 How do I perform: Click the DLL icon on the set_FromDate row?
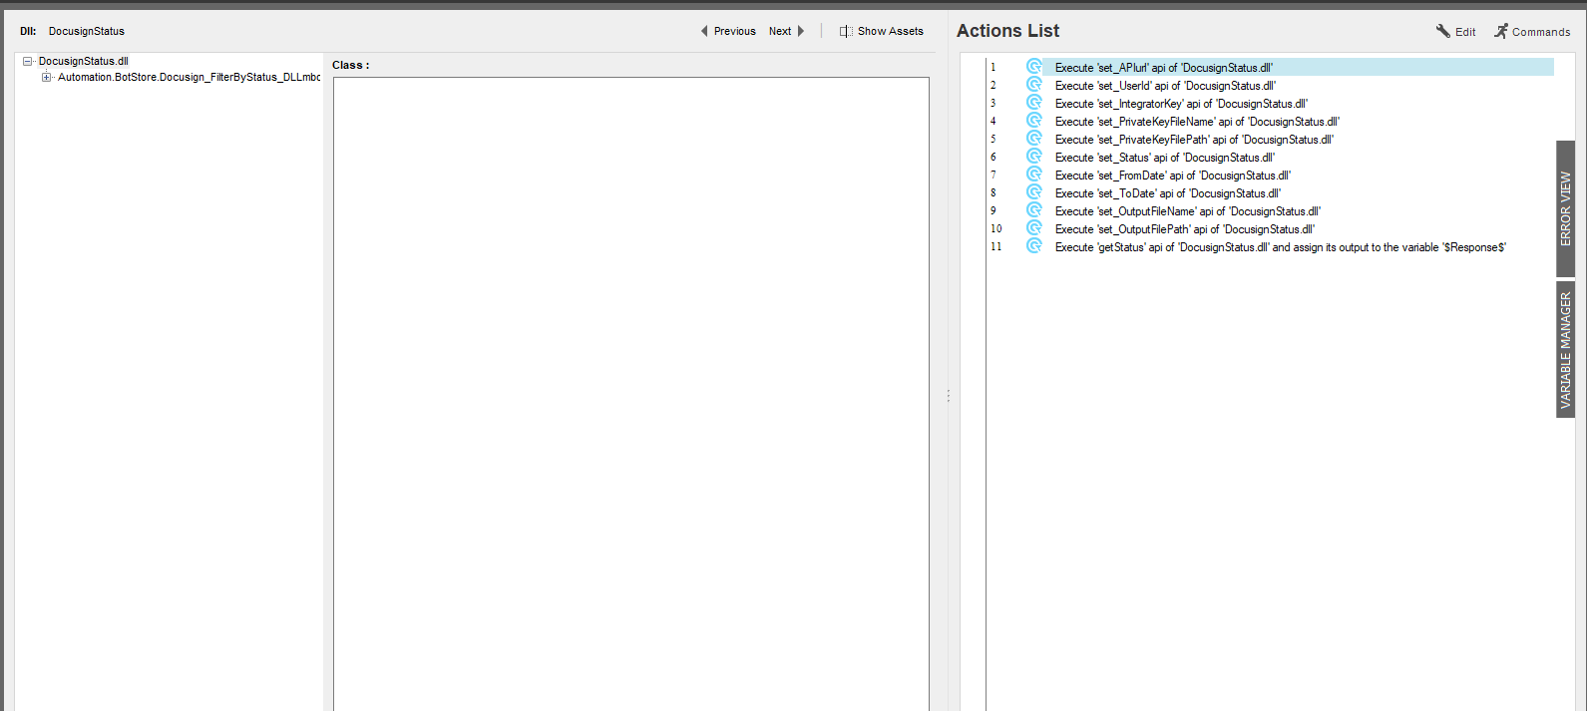1034,175
